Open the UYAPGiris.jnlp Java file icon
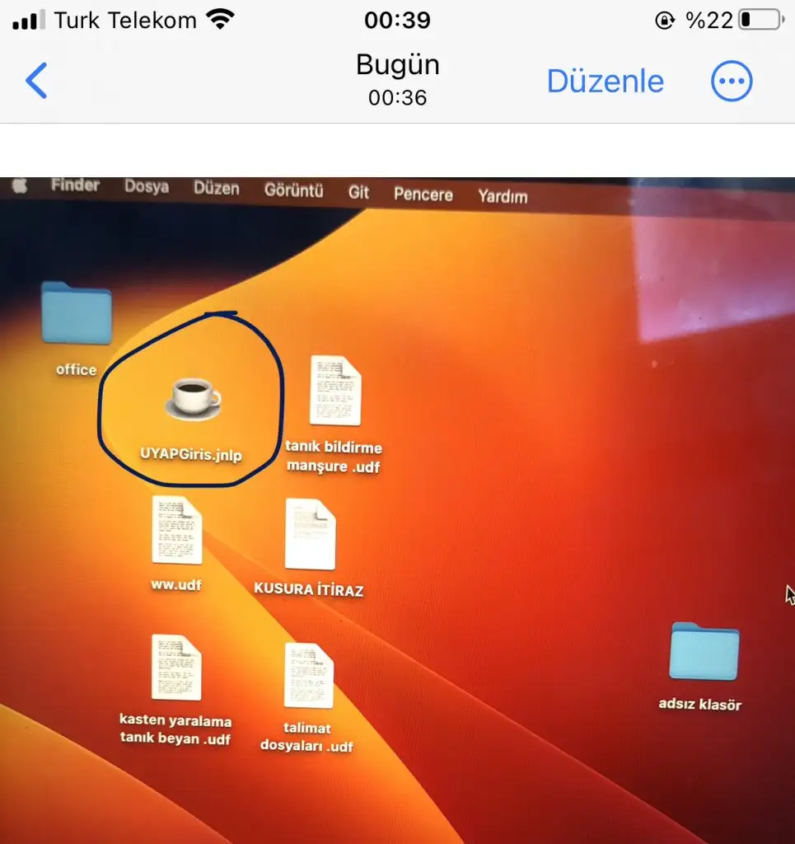Viewport: 795px width, 844px height. (193, 397)
